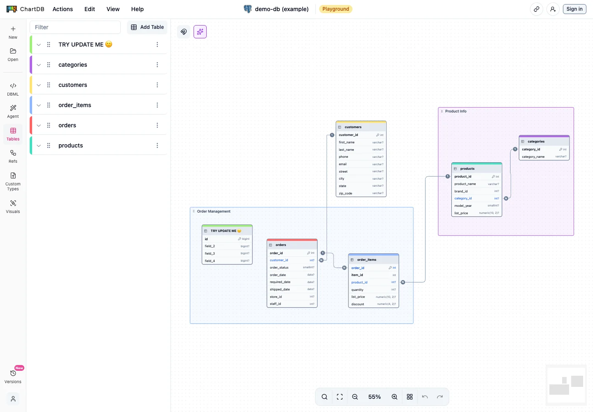The height and width of the screenshot is (412, 593).
Task: Open the Edit menu
Action: click(x=90, y=9)
